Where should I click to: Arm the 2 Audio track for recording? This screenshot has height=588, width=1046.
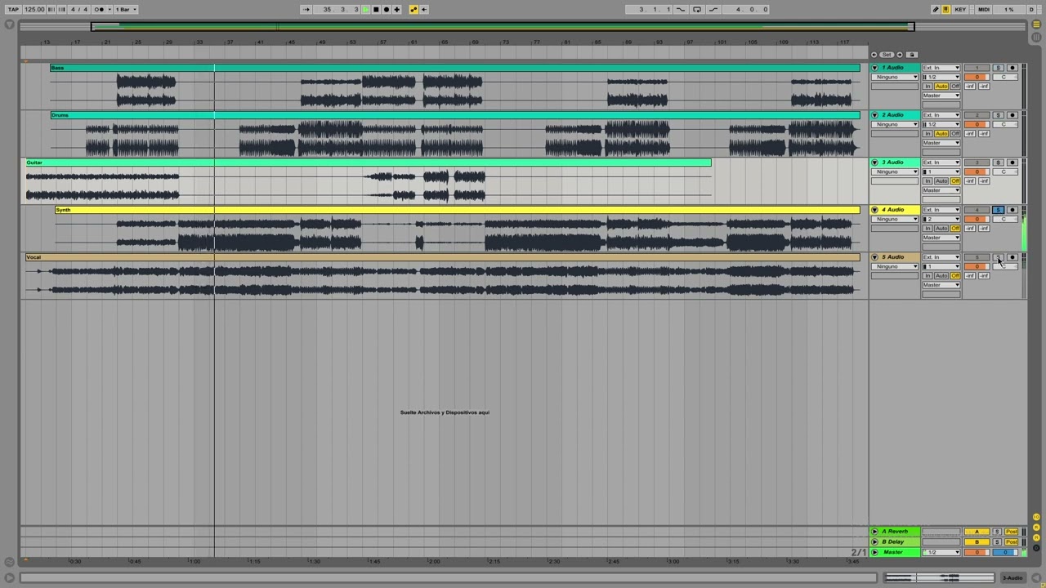pyautogui.click(x=1012, y=115)
